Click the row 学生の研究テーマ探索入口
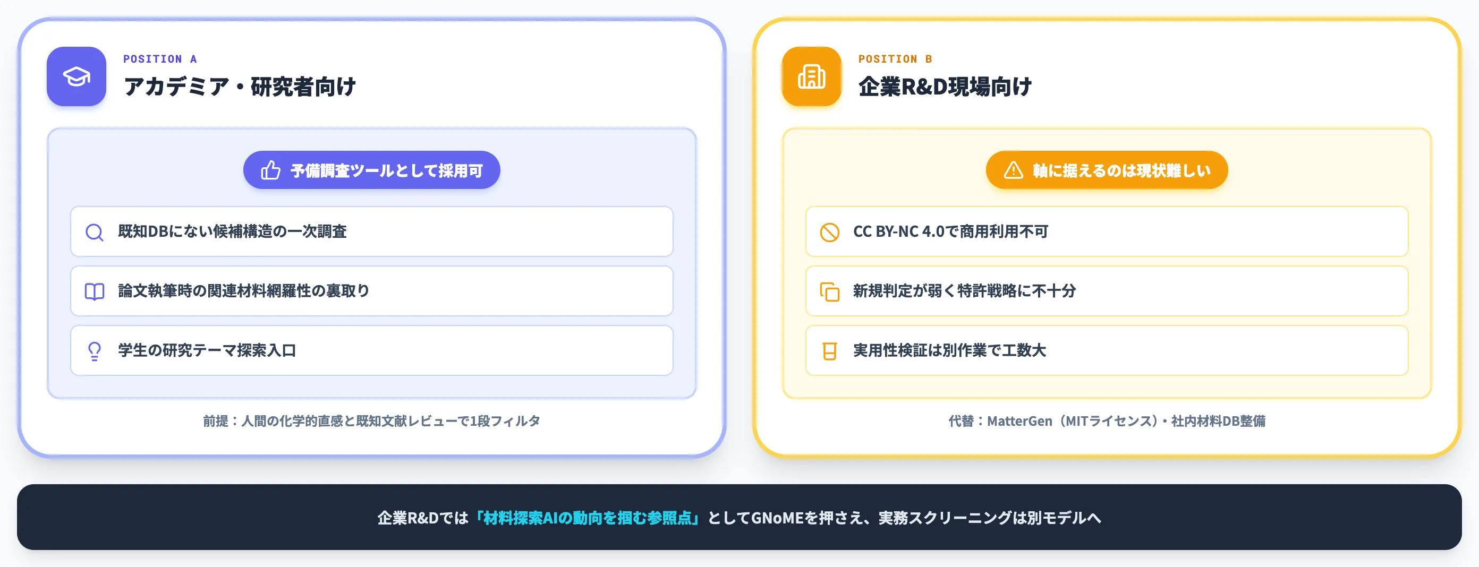 (x=371, y=350)
